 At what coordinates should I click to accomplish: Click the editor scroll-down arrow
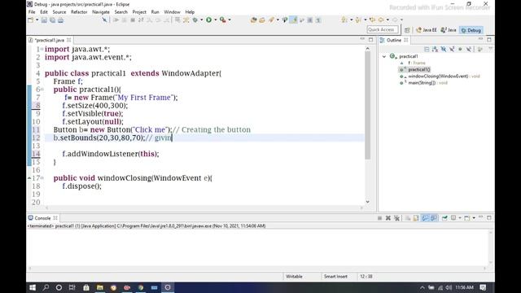pos(367,202)
